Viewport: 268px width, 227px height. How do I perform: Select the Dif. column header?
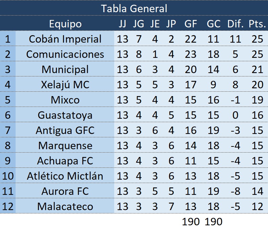(235, 24)
